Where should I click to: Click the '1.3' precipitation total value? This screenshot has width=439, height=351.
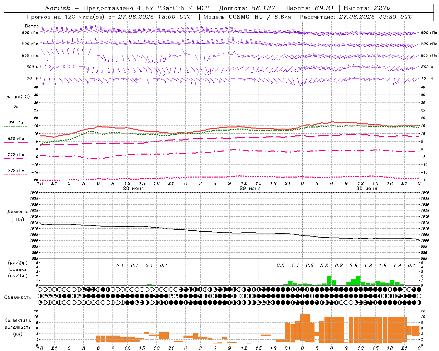(x=368, y=266)
